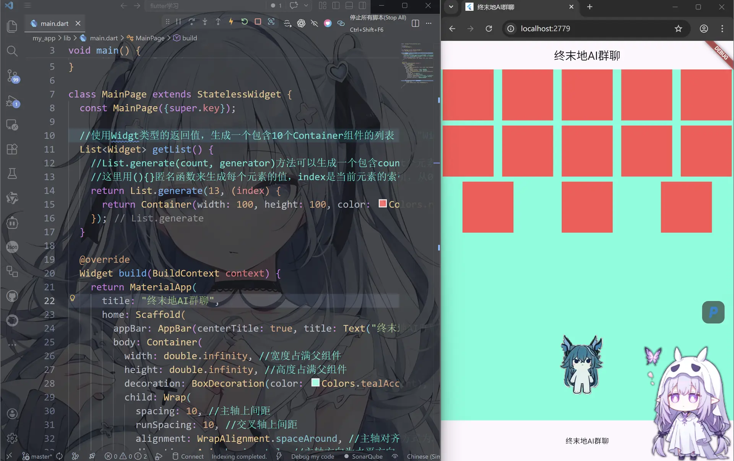Click the pink heart icon in editor toolbar
The image size is (734, 461).
[328, 23]
